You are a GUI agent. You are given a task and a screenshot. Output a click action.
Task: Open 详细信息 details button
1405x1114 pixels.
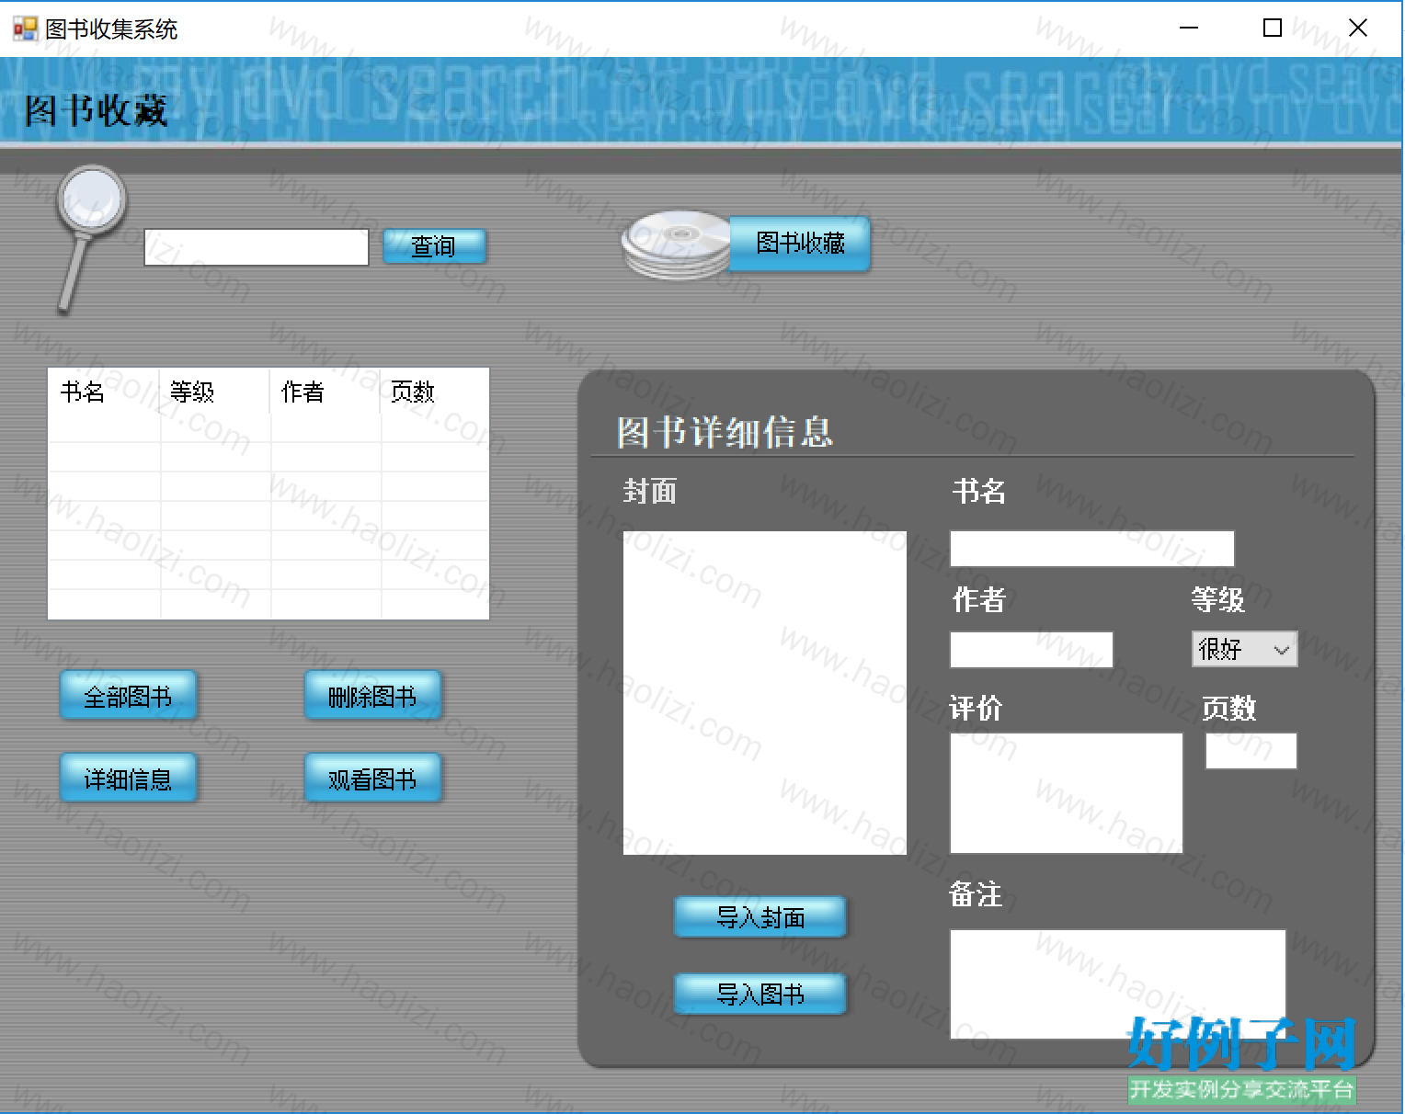click(128, 779)
